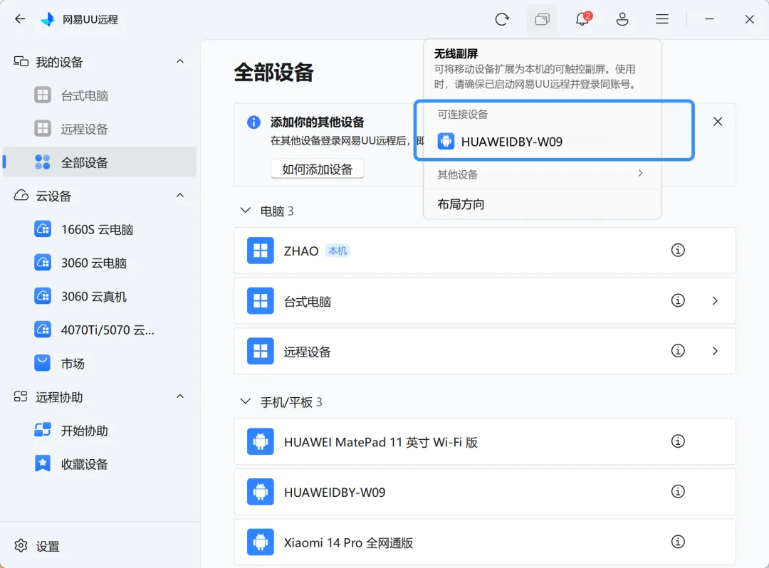Open the hamburger menu
Image resolution: width=769 pixels, height=568 pixels.
[661, 19]
